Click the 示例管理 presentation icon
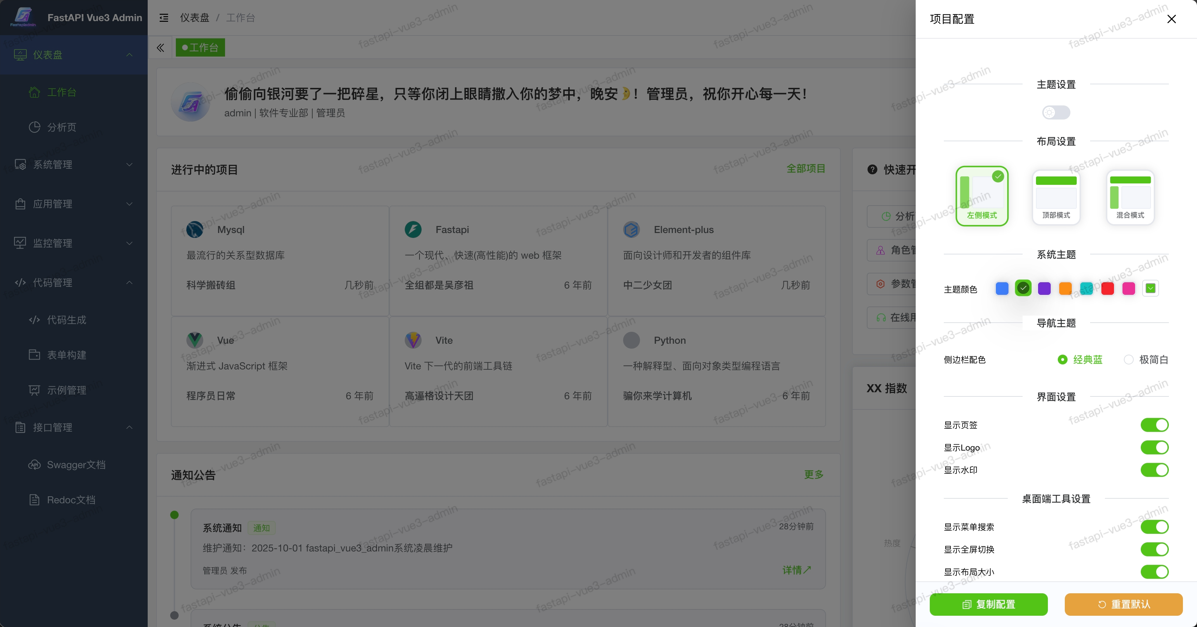Screen dimensions: 1197x627 (x=34, y=390)
